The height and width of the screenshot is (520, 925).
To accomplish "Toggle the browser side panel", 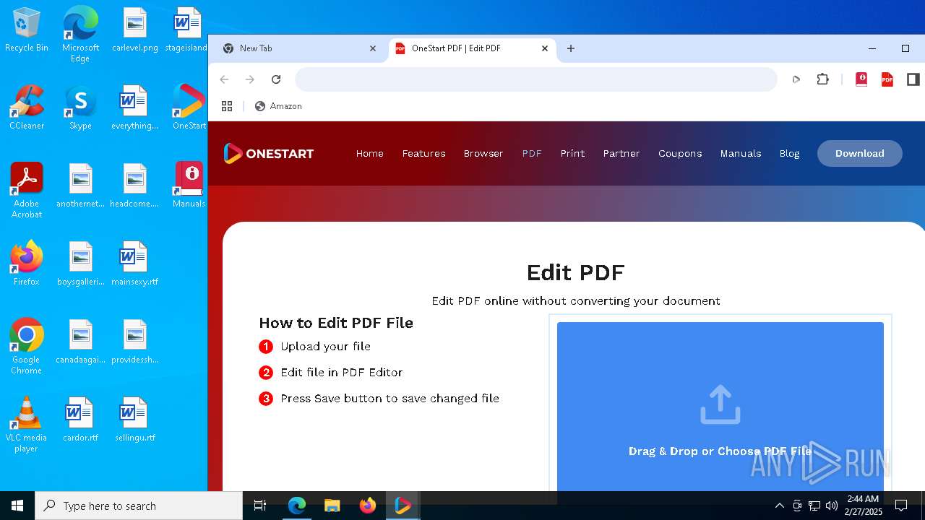I will [x=913, y=79].
